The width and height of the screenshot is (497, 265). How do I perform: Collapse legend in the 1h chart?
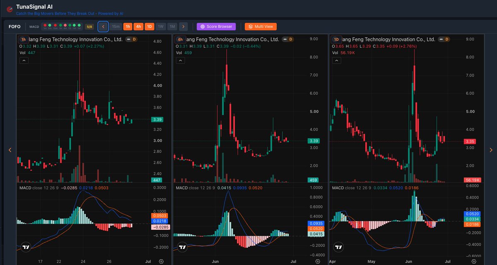(x=24, y=60)
